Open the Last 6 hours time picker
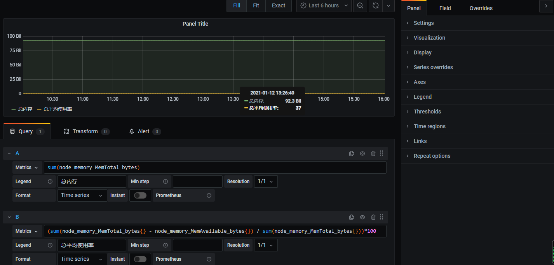 324,6
